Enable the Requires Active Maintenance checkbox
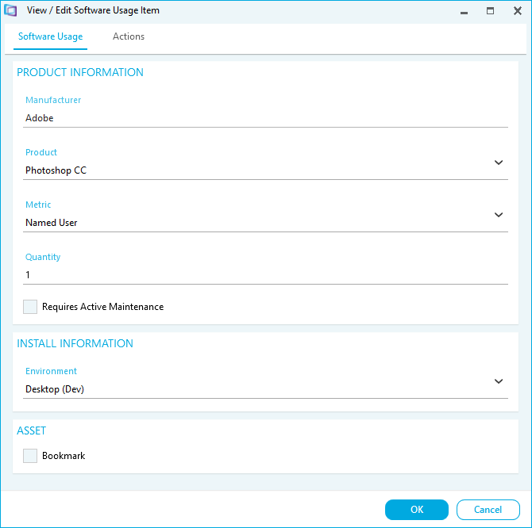This screenshot has height=528, width=532. (x=30, y=307)
